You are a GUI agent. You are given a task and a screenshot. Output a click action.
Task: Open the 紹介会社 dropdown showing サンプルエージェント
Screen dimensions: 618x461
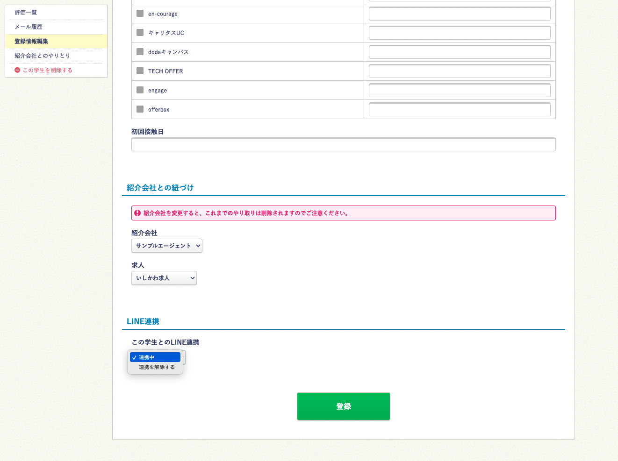(166, 246)
